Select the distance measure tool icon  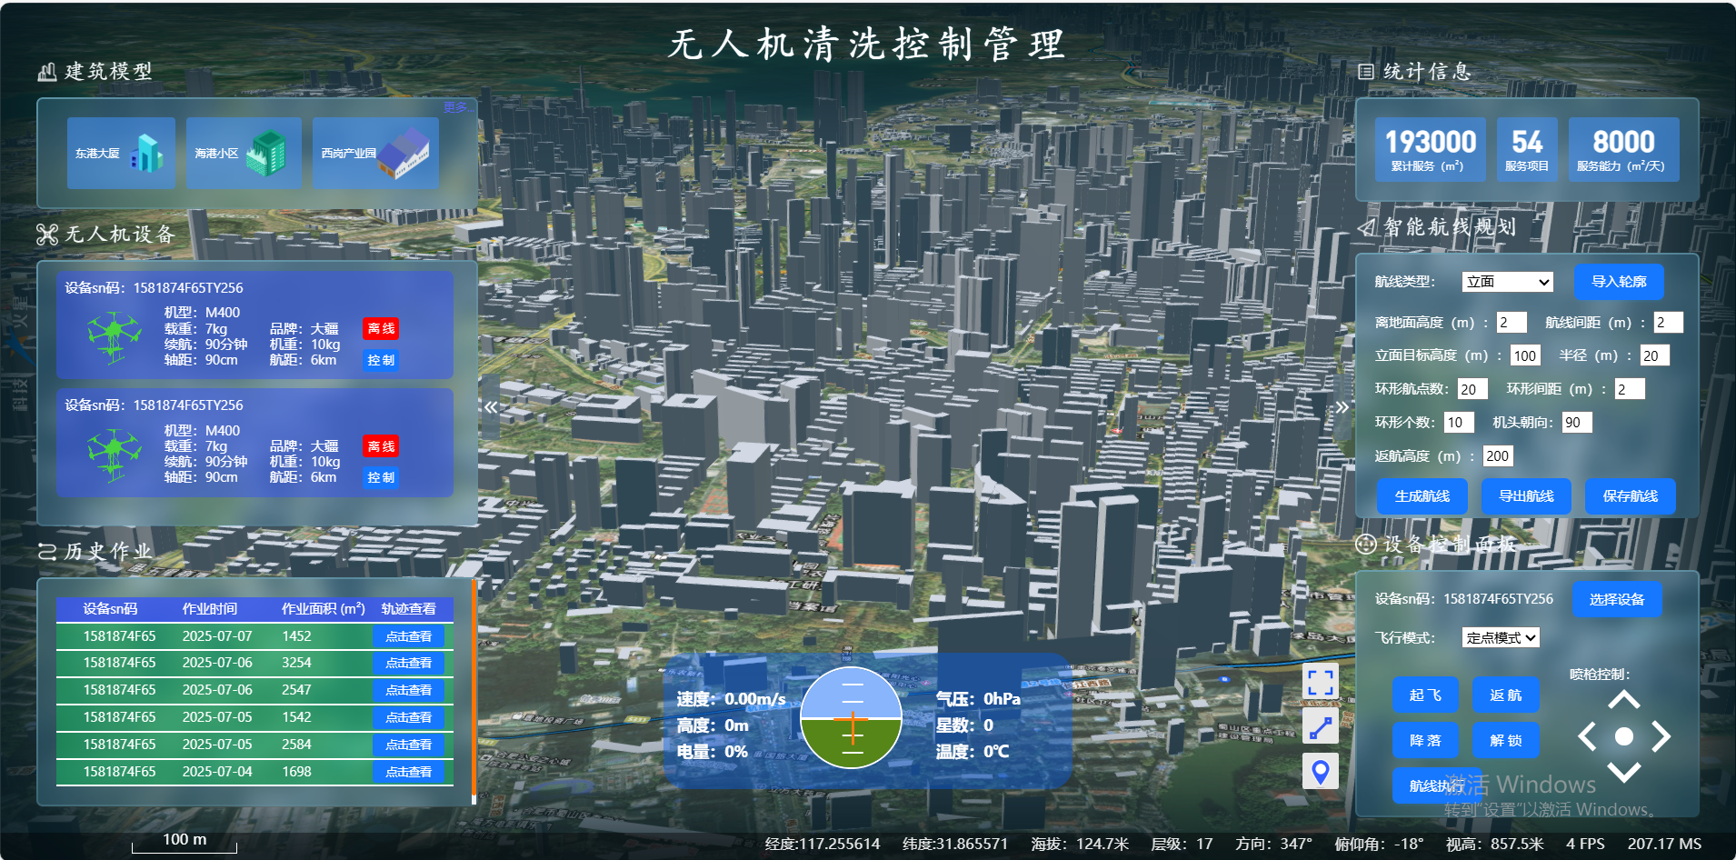click(x=1320, y=727)
